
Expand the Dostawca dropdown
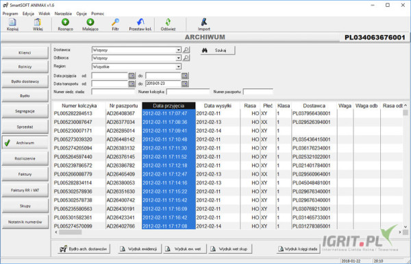coord(178,50)
